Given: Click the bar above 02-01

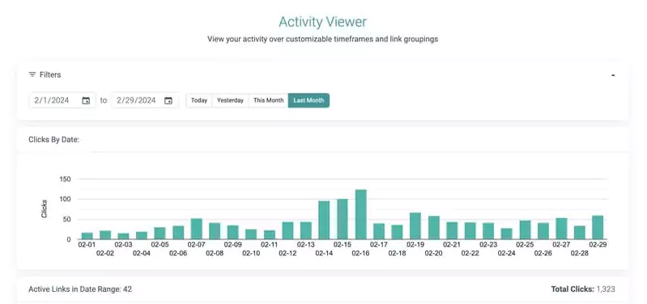Looking at the screenshot, I should point(87,235).
